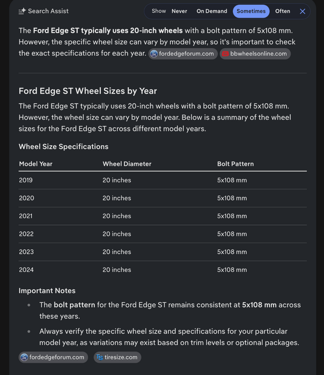Click the Search Assist sparkle icon
Viewport: 324px width, 375px height.
[22, 11]
